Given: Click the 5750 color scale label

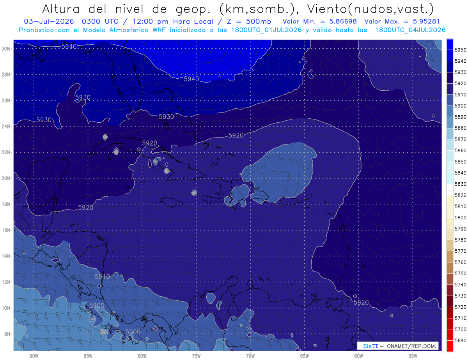Looking at the screenshot, I should [460, 273].
